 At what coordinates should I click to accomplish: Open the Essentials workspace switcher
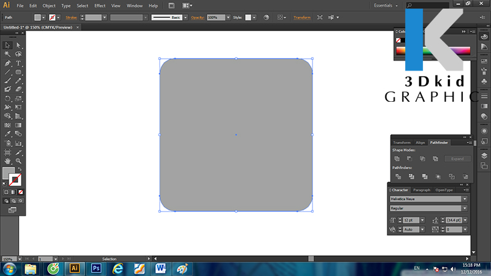pyautogui.click(x=386, y=6)
